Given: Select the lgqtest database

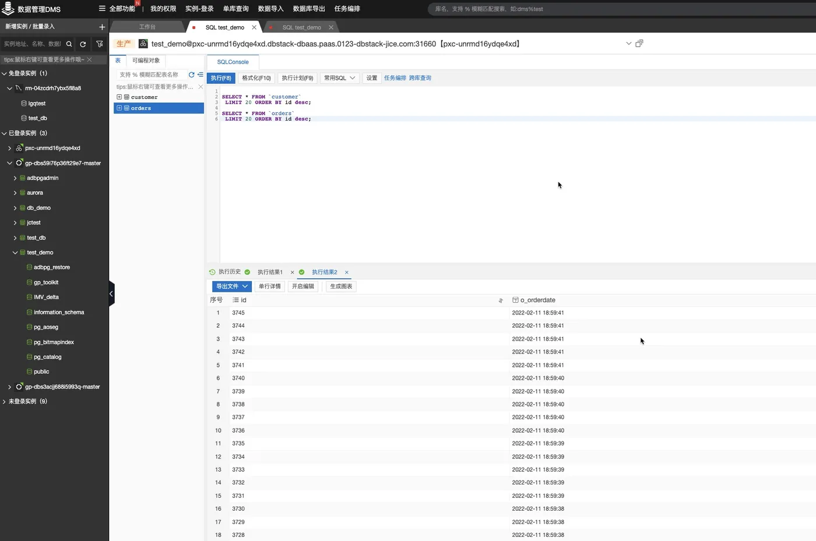Looking at the screenshot, I should pyautogui.click(x=37, y=104).
